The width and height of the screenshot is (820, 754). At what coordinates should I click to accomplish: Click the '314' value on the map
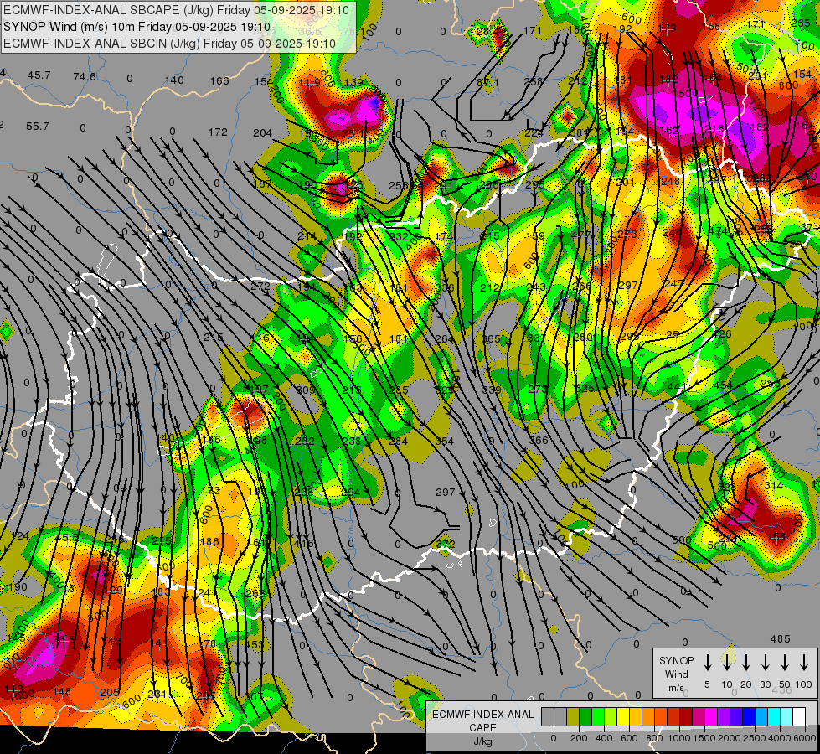point(773,485)
